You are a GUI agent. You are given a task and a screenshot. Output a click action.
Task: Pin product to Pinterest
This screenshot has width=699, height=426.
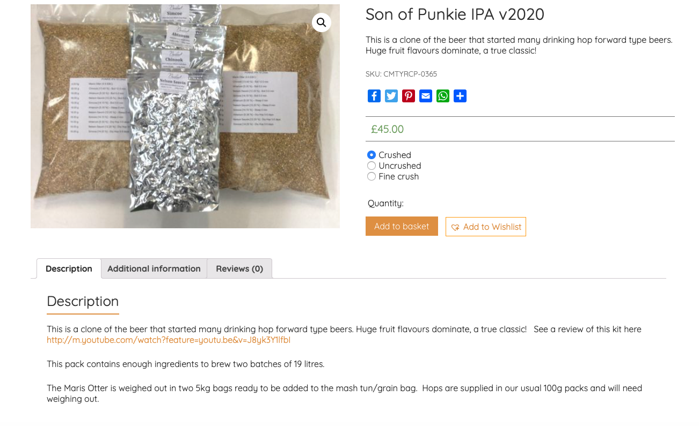click(x=409, y=96)
